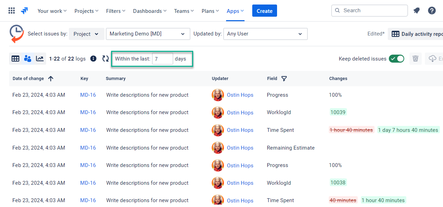Image resolution: width=443 pixels, height=207 pixels.
Task: Open Ostin Hops profile link in first row
Action: point(240,95)
